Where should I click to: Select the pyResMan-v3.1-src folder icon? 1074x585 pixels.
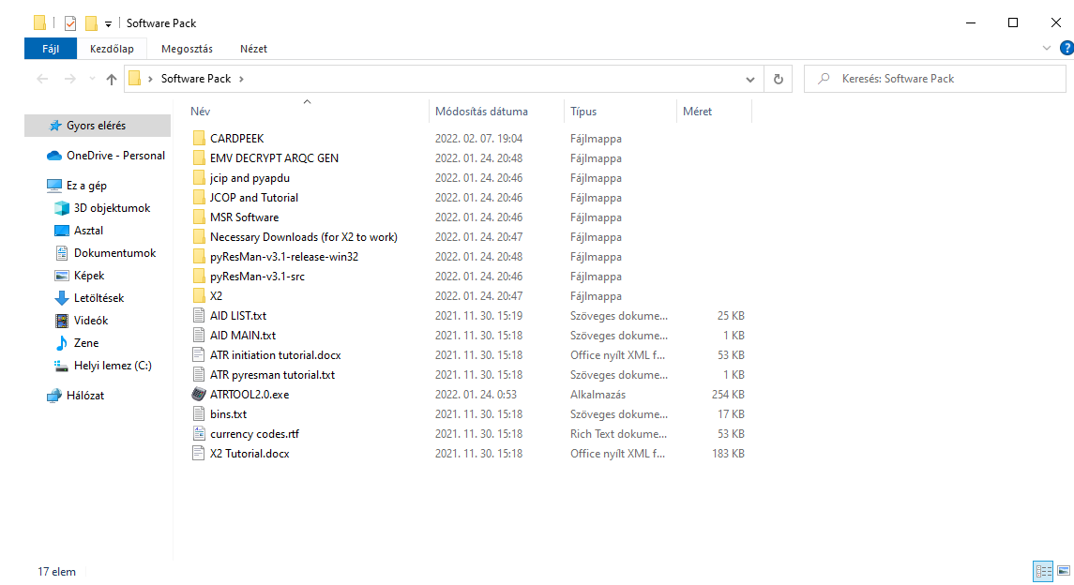pos(199,277)
